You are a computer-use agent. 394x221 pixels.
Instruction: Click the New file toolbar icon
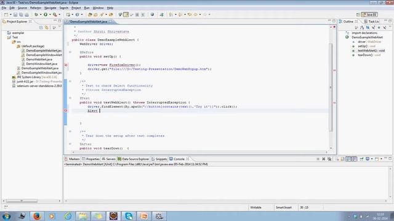click(x=6, y=15)
